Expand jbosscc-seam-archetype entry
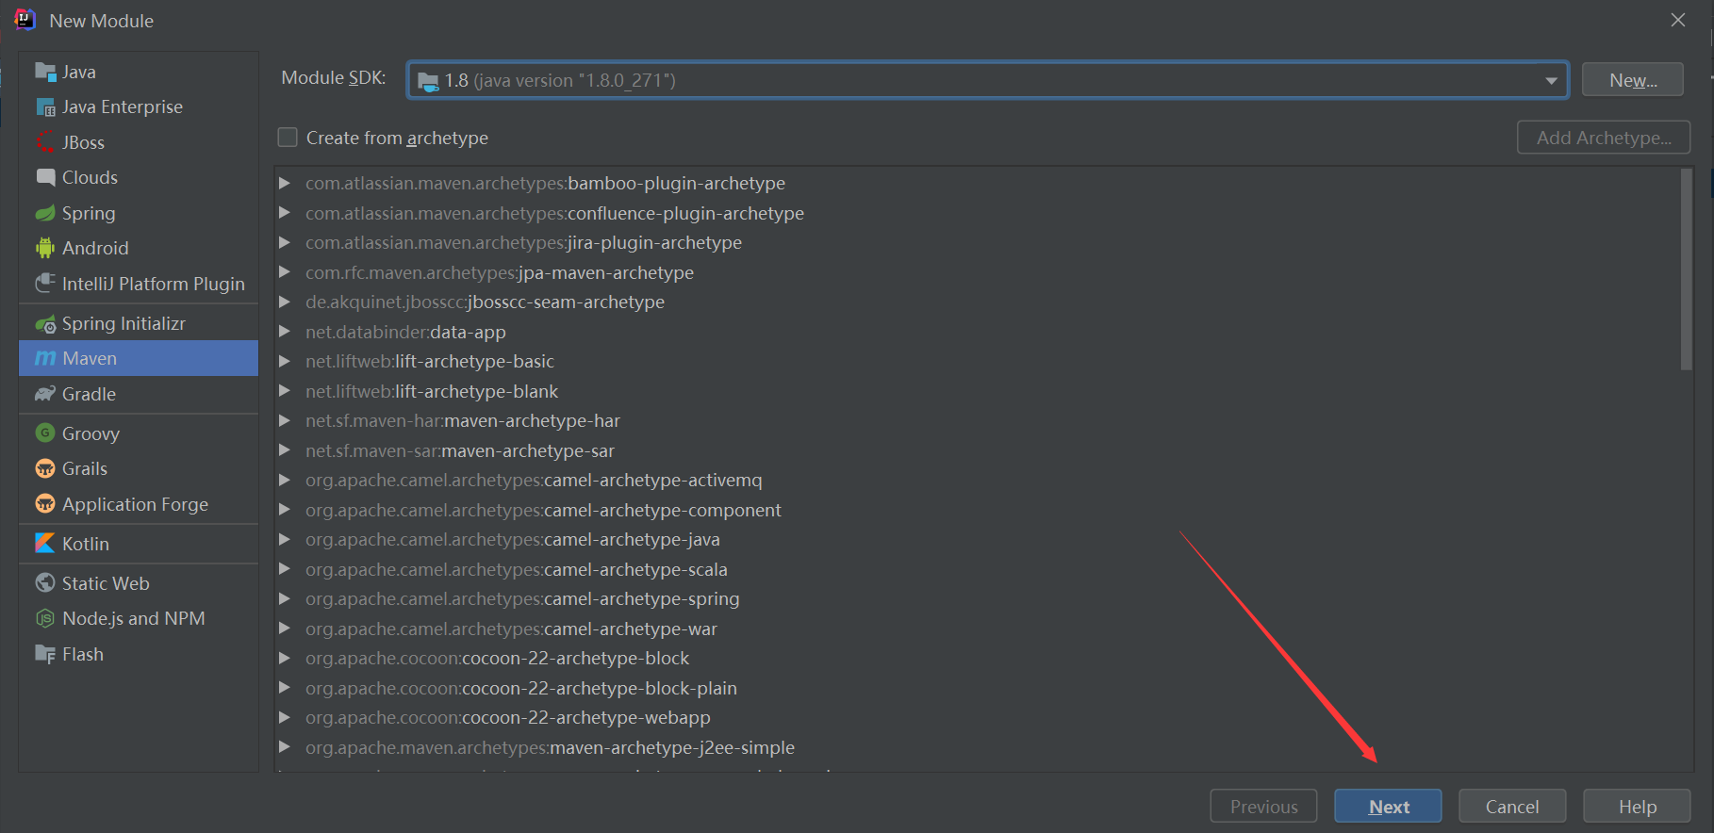The width and height of the screenshot is (1714, 833). (285, 302)
